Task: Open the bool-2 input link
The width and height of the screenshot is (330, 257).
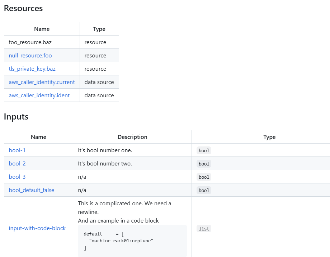Action: 17,163
